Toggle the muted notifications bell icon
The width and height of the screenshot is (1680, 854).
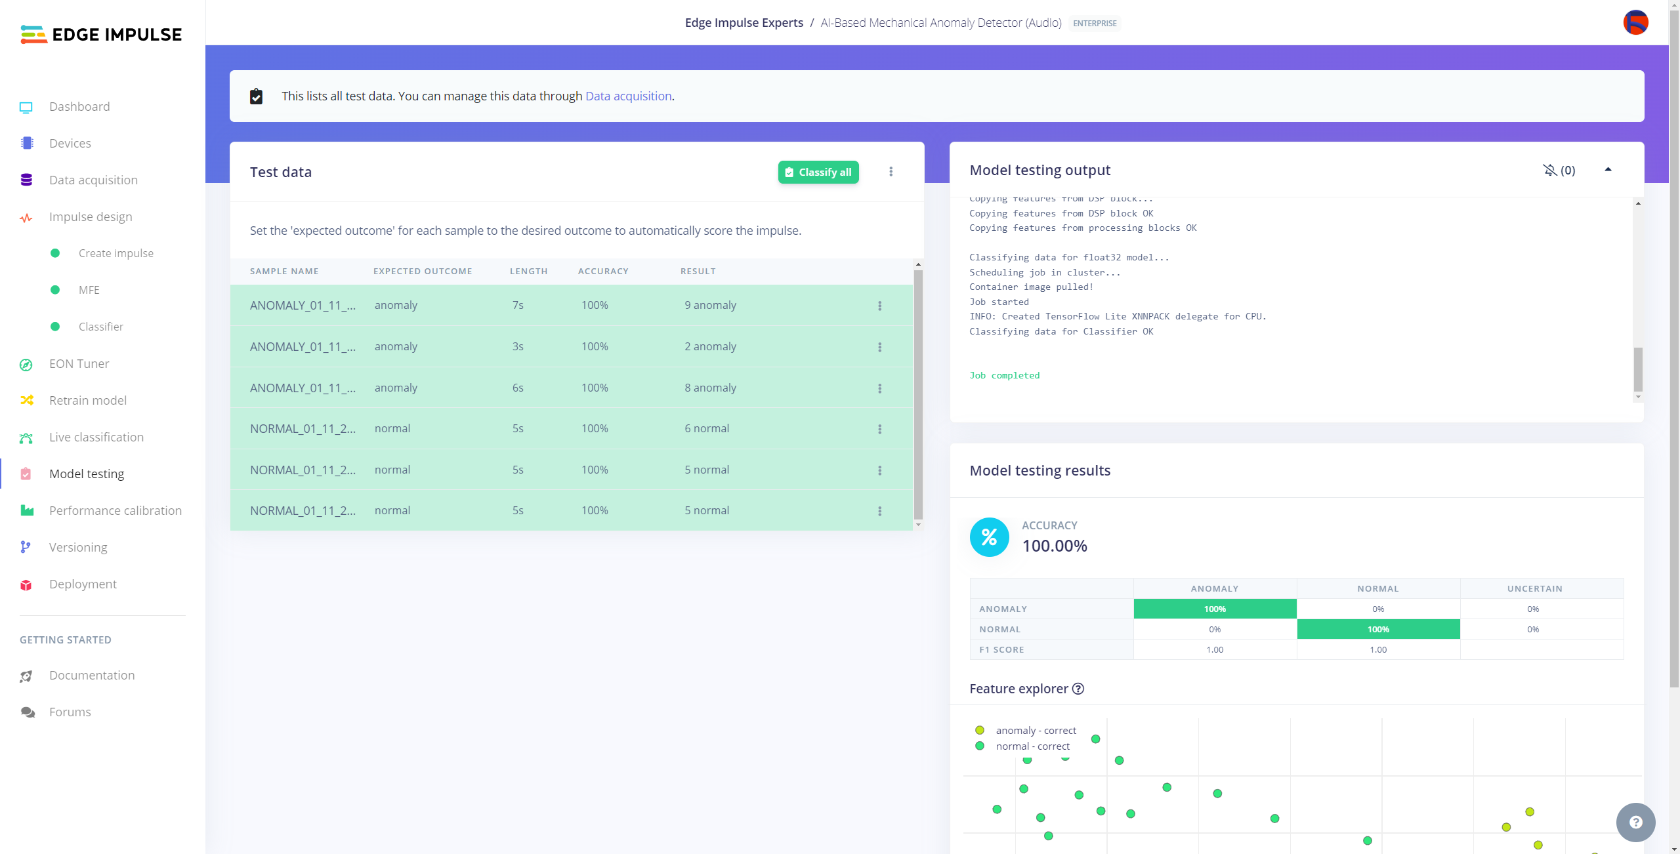[1549, 170]
